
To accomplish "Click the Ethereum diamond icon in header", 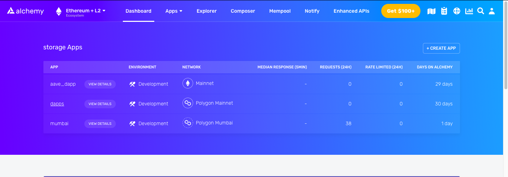I will pyautogui.click(x=59, y=11).
